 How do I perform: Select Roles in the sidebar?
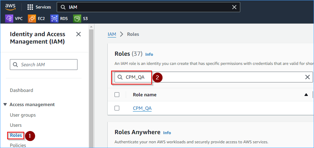16,135
